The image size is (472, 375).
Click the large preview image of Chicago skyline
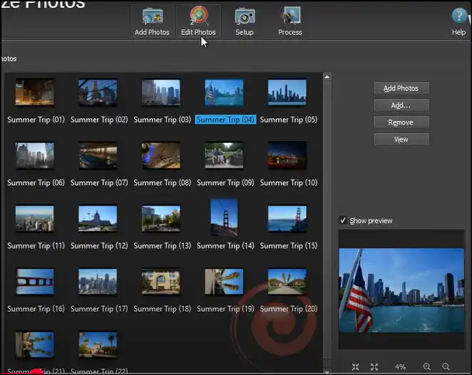[401, 290]
